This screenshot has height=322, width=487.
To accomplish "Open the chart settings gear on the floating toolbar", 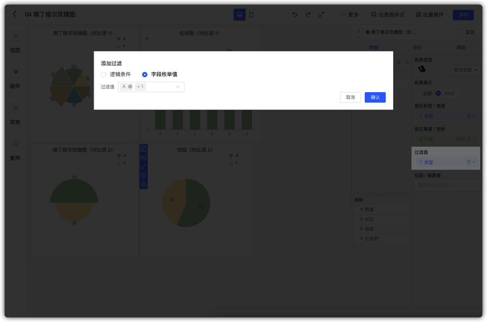I will tap(143, 184).
